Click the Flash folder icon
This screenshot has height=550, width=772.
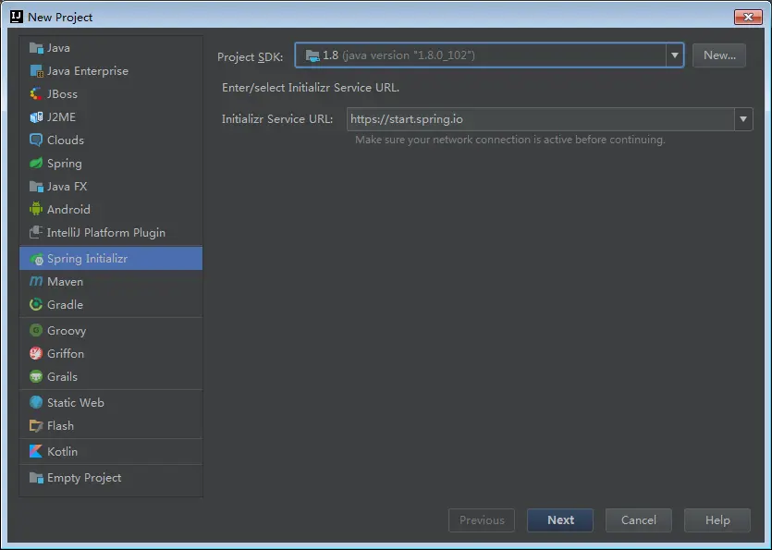[x=36, y=426]
